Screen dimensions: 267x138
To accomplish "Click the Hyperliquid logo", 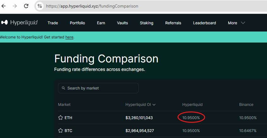I will [19, 23].
